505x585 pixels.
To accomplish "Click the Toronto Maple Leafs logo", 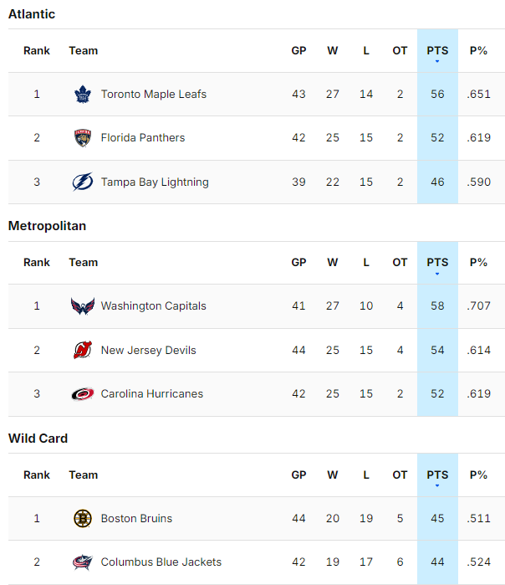I will (82, 95).
